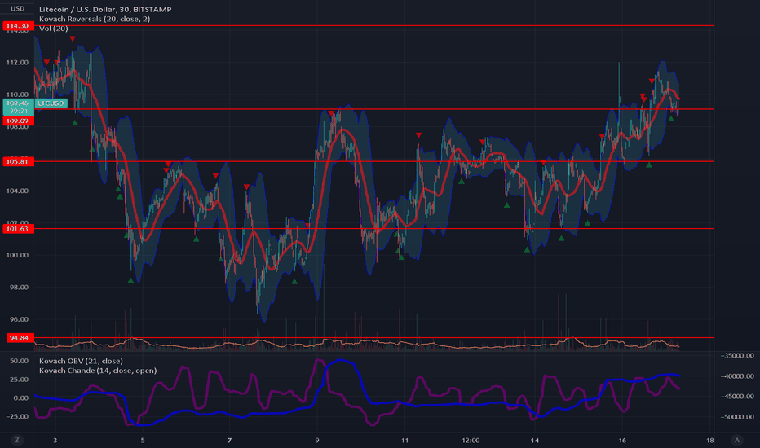Click the 109.09 horizontal line price label
The image size is (760, 448).
pyautogui.click(x=17, y=121)
